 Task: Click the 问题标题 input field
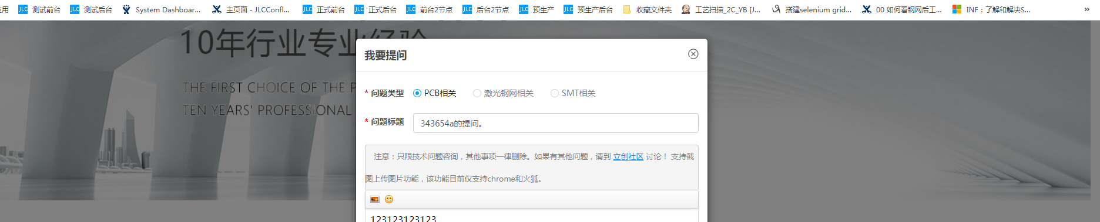(556, 123)
